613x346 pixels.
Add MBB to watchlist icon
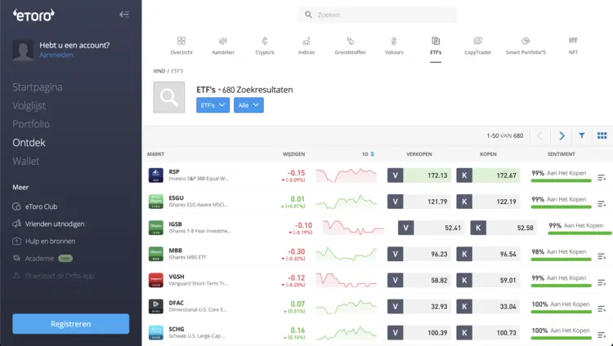click(x=602, y=256)
